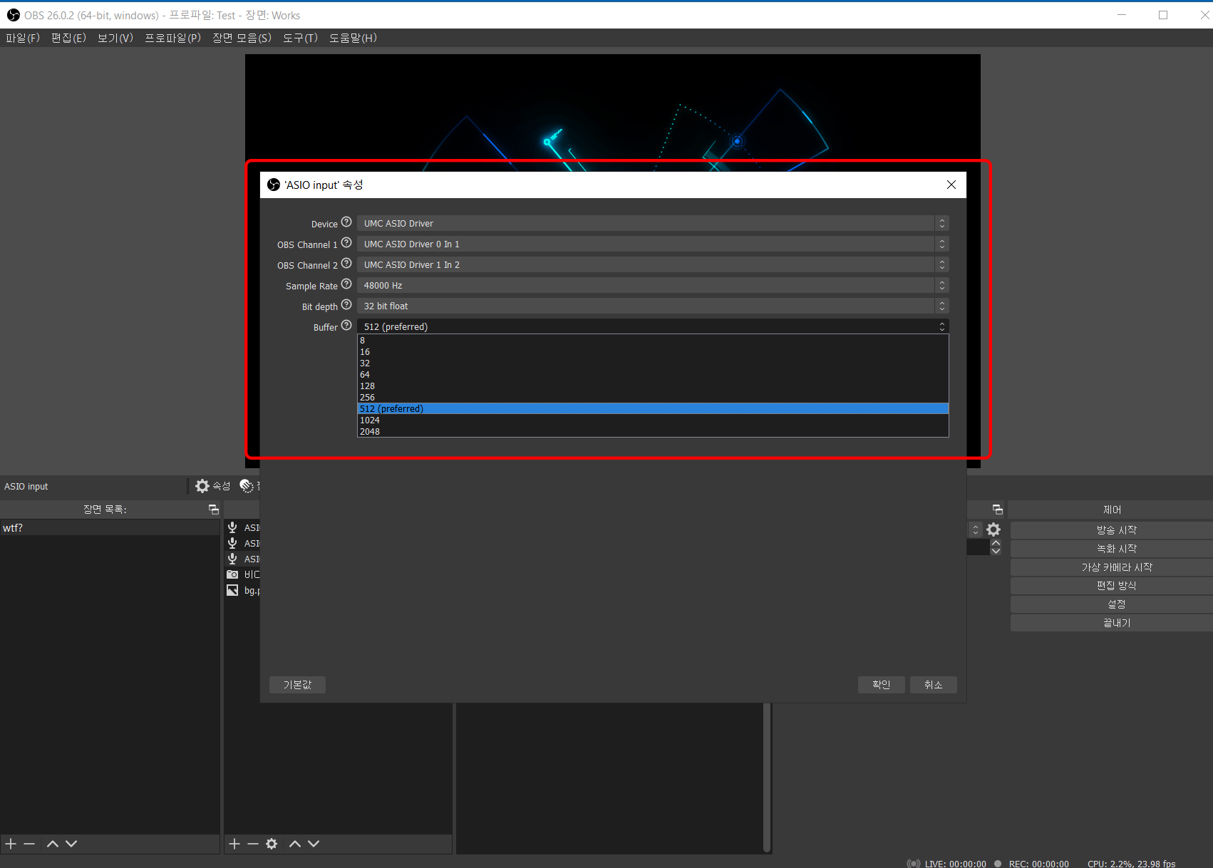This screenshot has width=1213, height=868.
Task: Open the 도구(T) menu
Action: (301, 38)
